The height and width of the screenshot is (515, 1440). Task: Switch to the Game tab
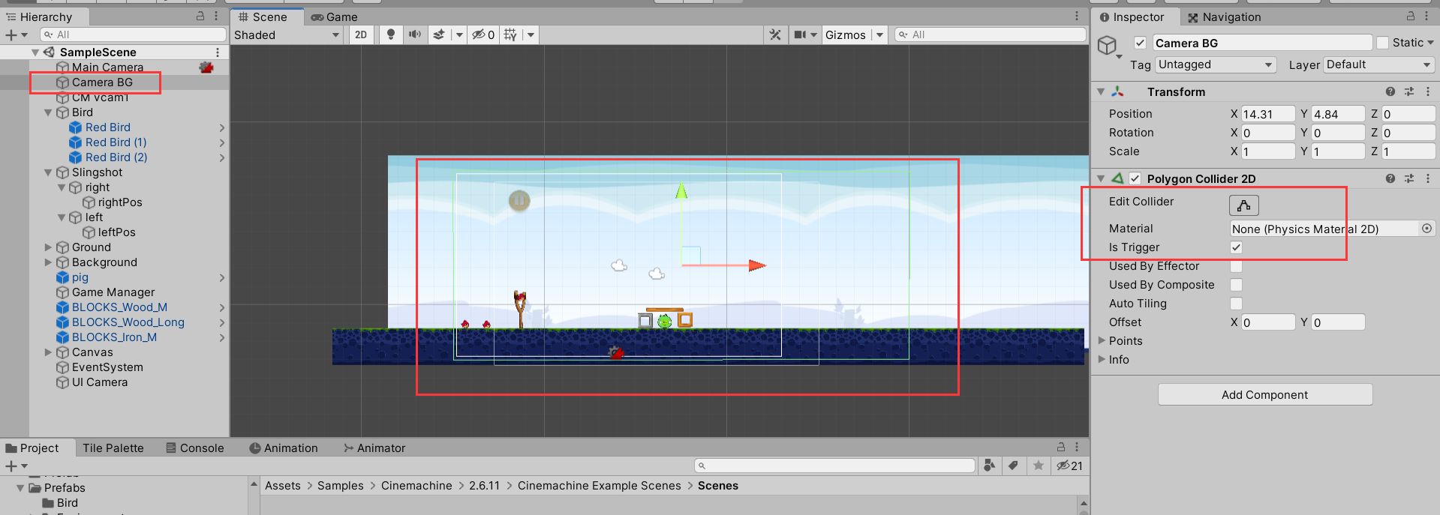(x=335, y=16)
